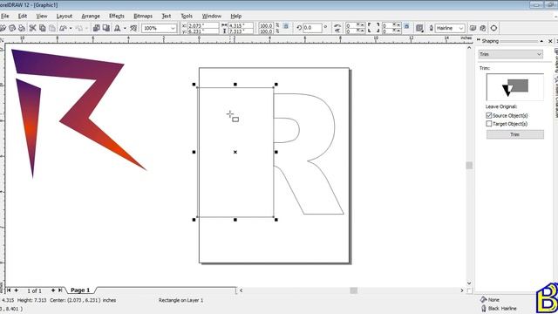Open the Layout menu
This screenshot has width=558, height=314.
(x=64, y=16)
